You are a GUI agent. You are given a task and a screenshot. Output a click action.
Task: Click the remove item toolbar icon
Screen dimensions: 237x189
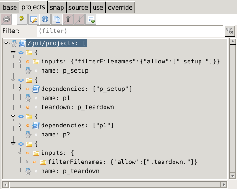tap(6, 19)
